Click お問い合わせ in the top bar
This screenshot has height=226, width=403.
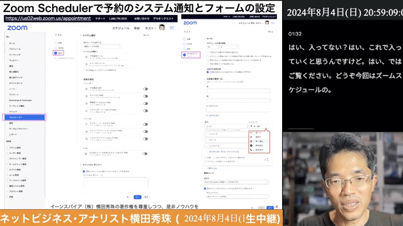(142, 18)
